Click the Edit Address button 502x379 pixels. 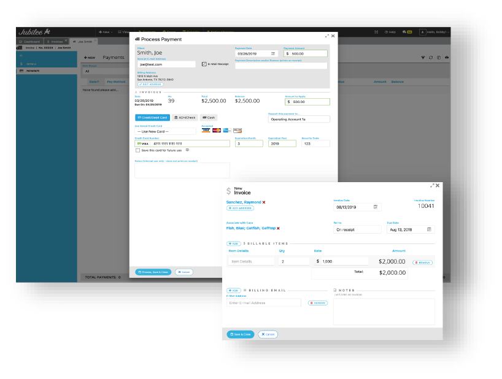(x=150, y=85)
